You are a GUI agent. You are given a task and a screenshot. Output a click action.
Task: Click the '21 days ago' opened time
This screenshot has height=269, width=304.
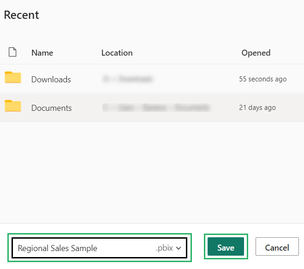tap(257, 108)
